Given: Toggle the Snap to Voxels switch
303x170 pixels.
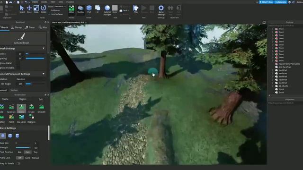Looking at the screenshot, I should point(18,163).
